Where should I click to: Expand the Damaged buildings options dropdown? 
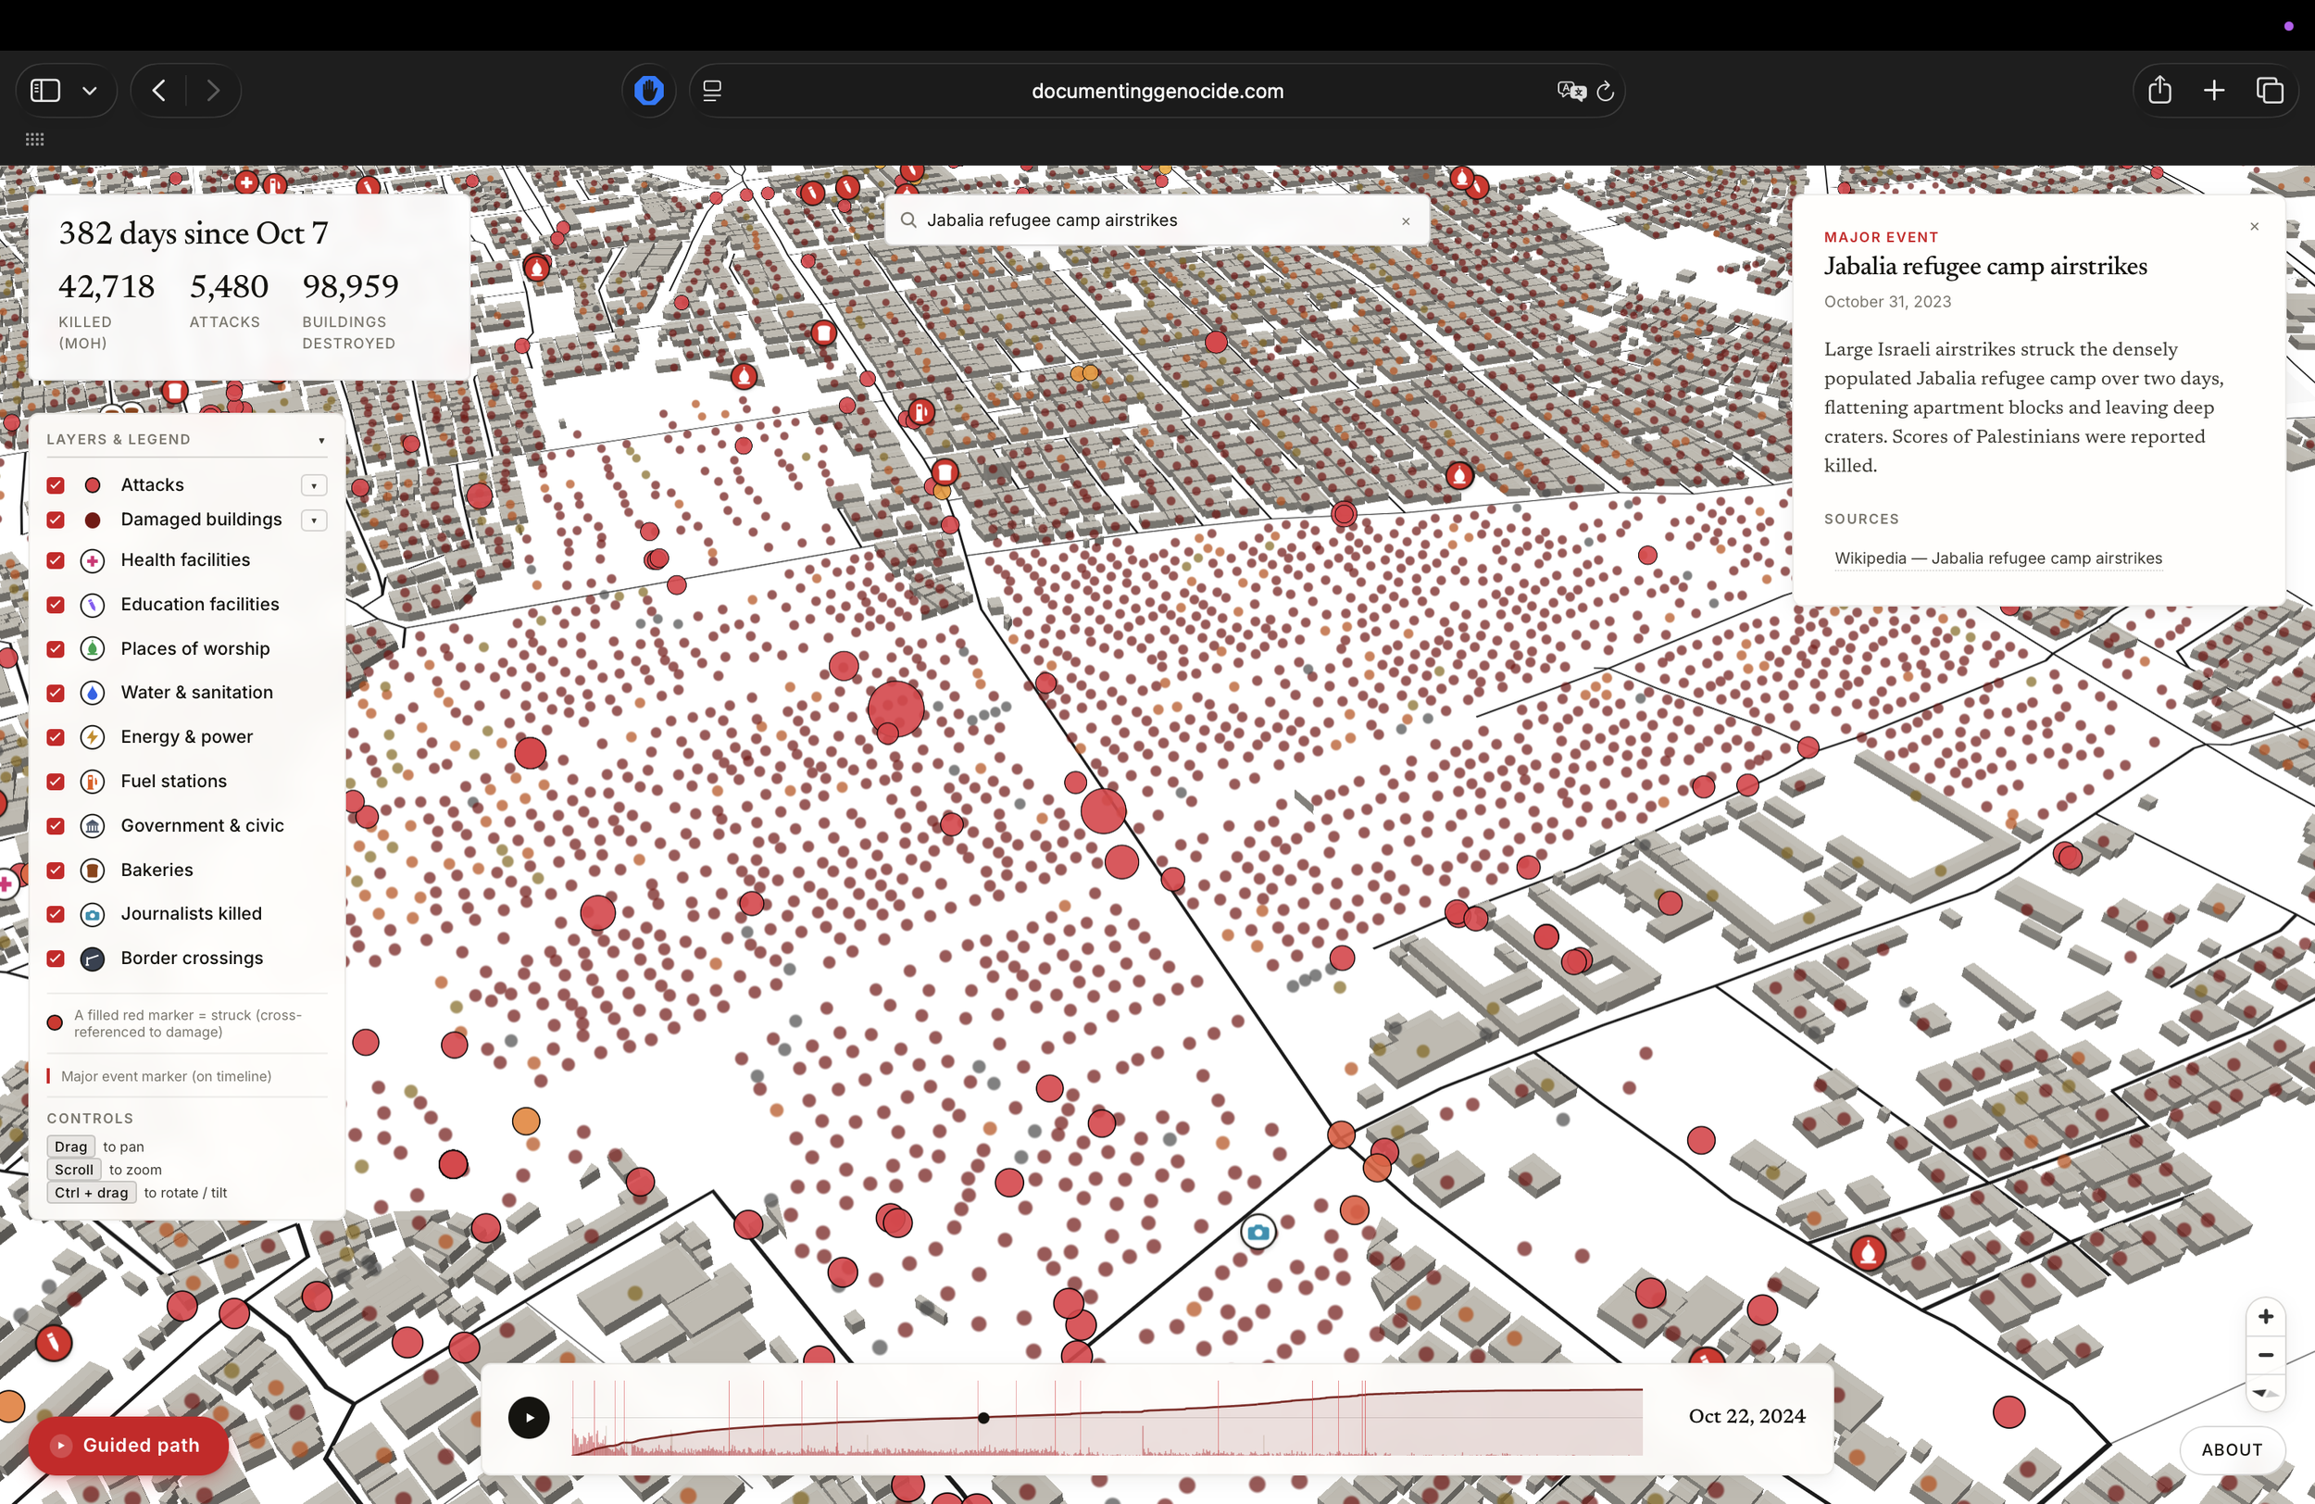coord(313,520)
